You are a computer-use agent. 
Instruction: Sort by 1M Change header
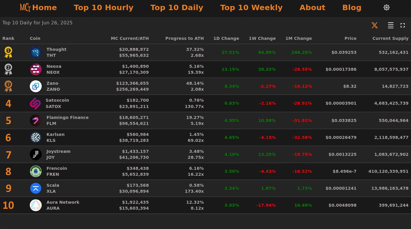click(299, 38)
